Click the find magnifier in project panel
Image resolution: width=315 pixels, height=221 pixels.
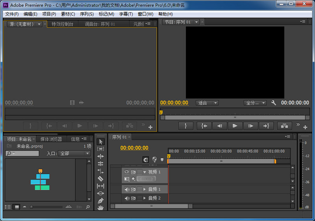point(88,207)
